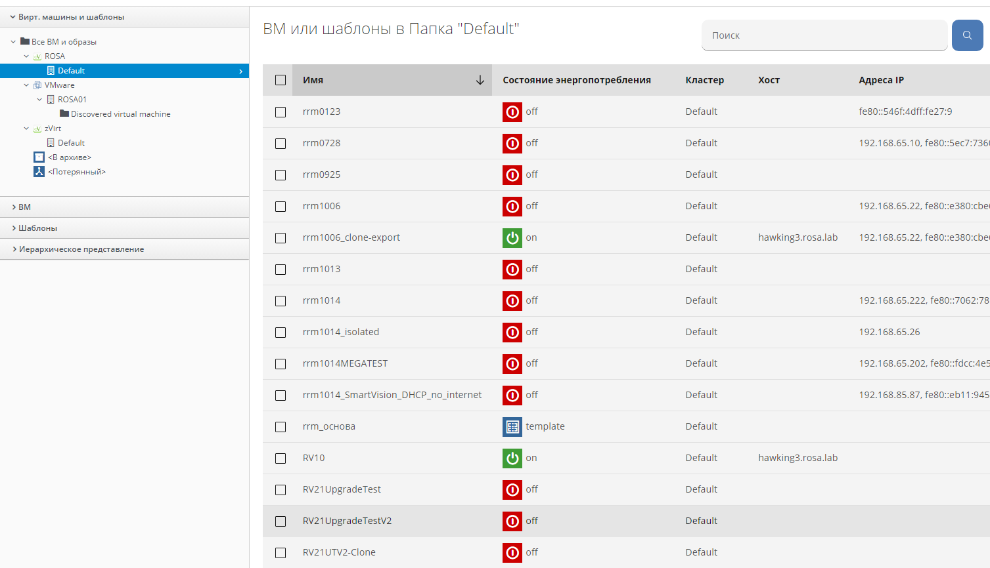Open the Иерархическое представление section
The width and height of the screenshot is (990, 568).
[x=81, y=249]
